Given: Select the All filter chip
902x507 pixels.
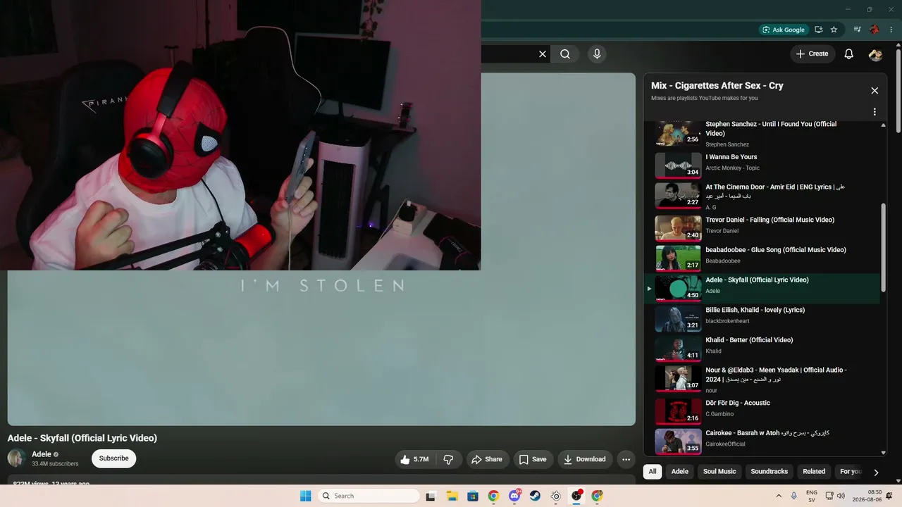Looking at the screenshot, I should pos(653,472).
